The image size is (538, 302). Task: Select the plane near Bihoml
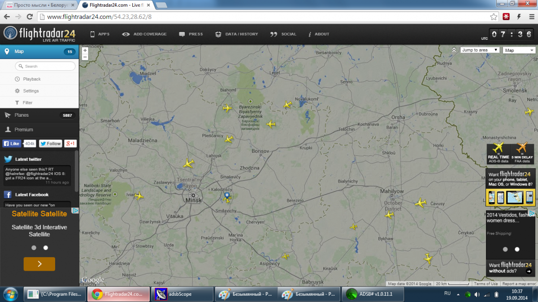[227, 108]
